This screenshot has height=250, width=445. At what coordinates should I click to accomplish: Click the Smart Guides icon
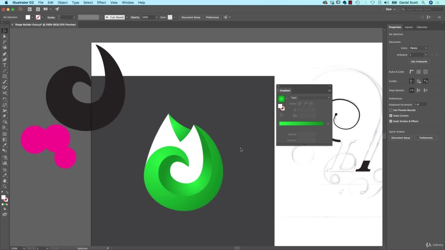point(426,81)
